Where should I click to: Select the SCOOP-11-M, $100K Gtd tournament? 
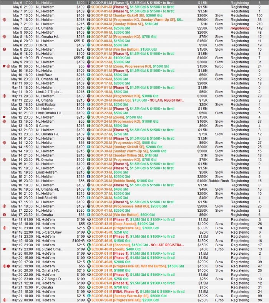[110, 58]
